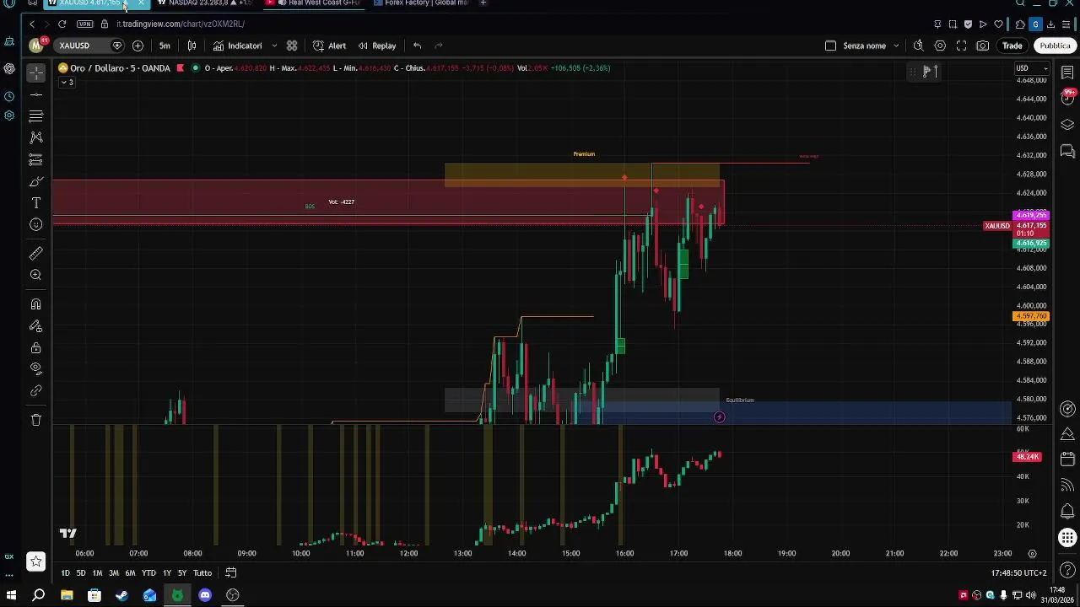This screenshot has height=607, width=1080.
Task: Open the candlestick chart type menu
Action: (192, 46)
